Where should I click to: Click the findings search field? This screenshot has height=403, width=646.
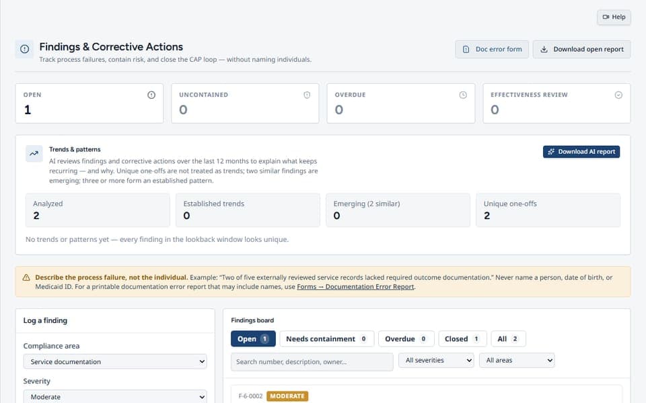tap(312, 362)
